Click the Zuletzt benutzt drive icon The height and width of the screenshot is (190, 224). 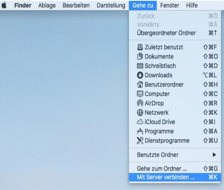point(140,47)
